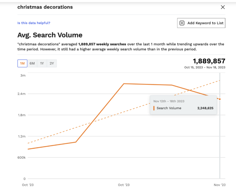Click the Nov '23 x-axis label
This screenshot has height=194, width=236.
220,185
